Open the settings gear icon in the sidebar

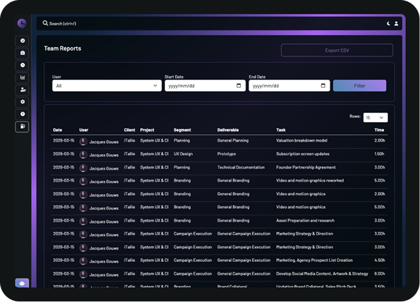point(22,102)
